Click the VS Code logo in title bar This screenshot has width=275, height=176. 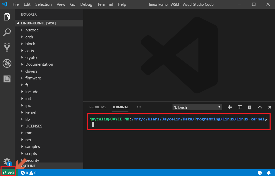coord(5,4)
